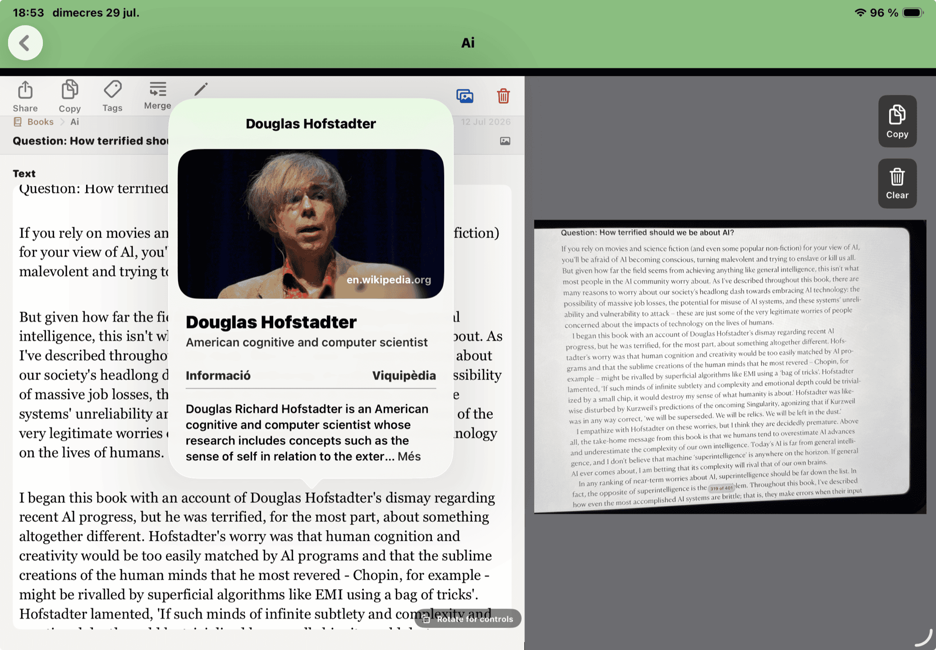This screenshot has height=650, width=936.
Task: Delete the note with the red trash icon
Action: pyautogui.click(x=503, y=96)
